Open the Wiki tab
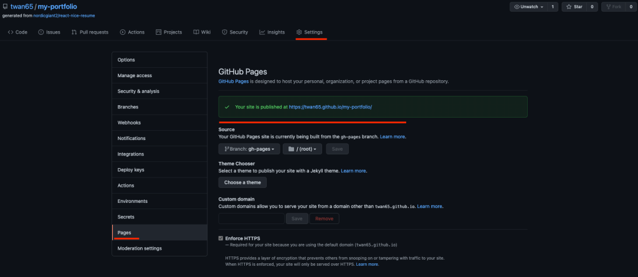Viewport: 638px width, 277px height. 201,32
